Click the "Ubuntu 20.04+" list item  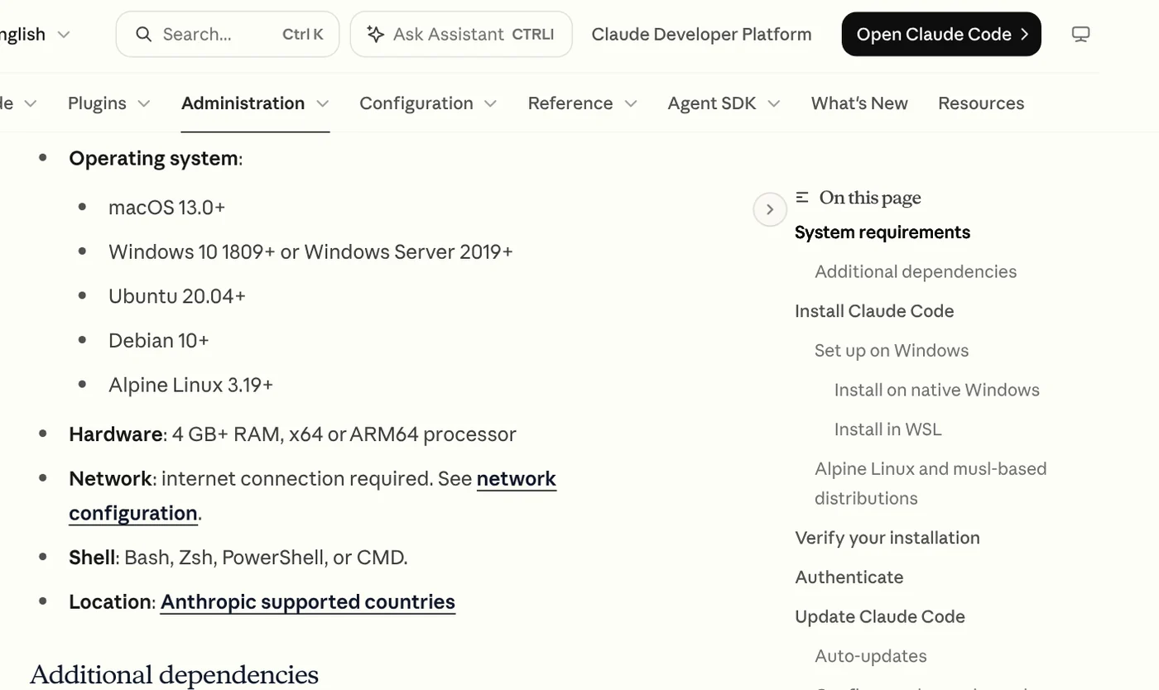point(177,296)
